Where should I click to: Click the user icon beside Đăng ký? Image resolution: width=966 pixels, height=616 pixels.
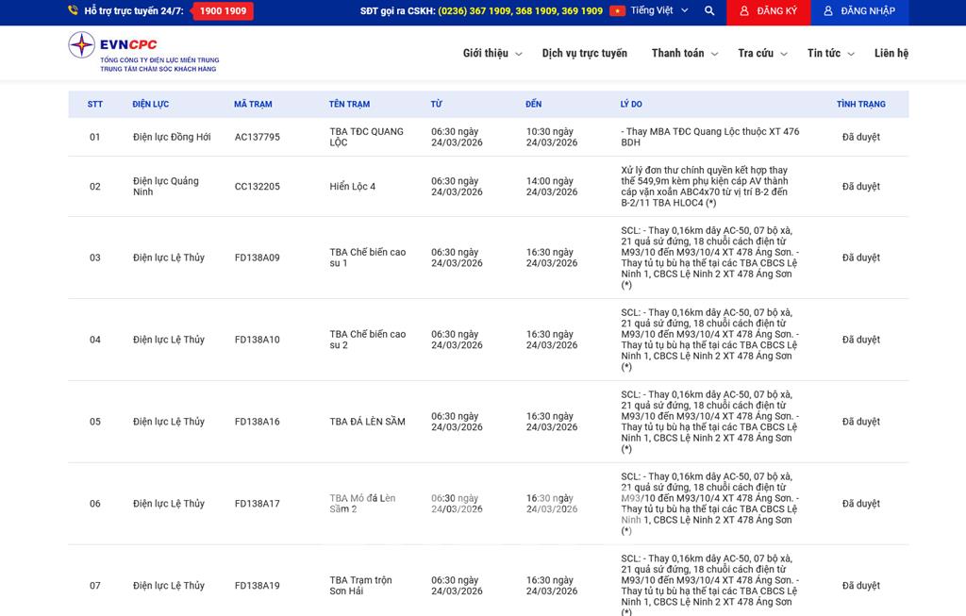point(744,11)
